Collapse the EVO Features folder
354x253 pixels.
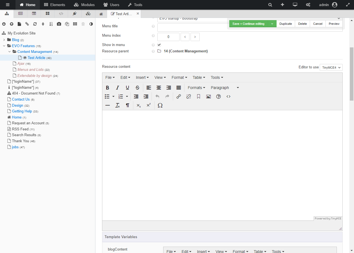(4, 46)
